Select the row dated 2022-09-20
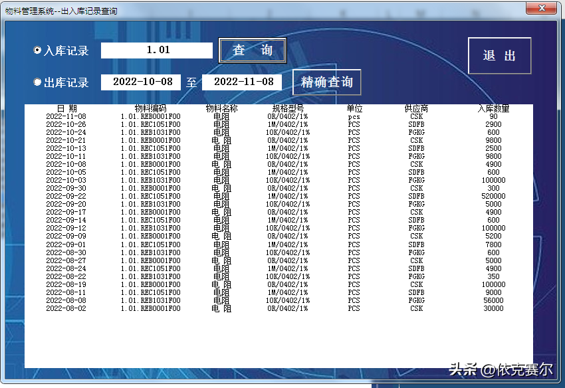Image resolution: width=565 pixels, height=388 pixels. pyautogui.click(x=279, y=204)
